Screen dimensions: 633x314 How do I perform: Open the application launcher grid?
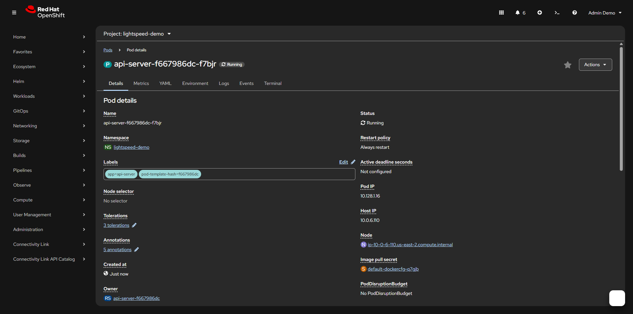pyautogui.click(x=501, y=13)
